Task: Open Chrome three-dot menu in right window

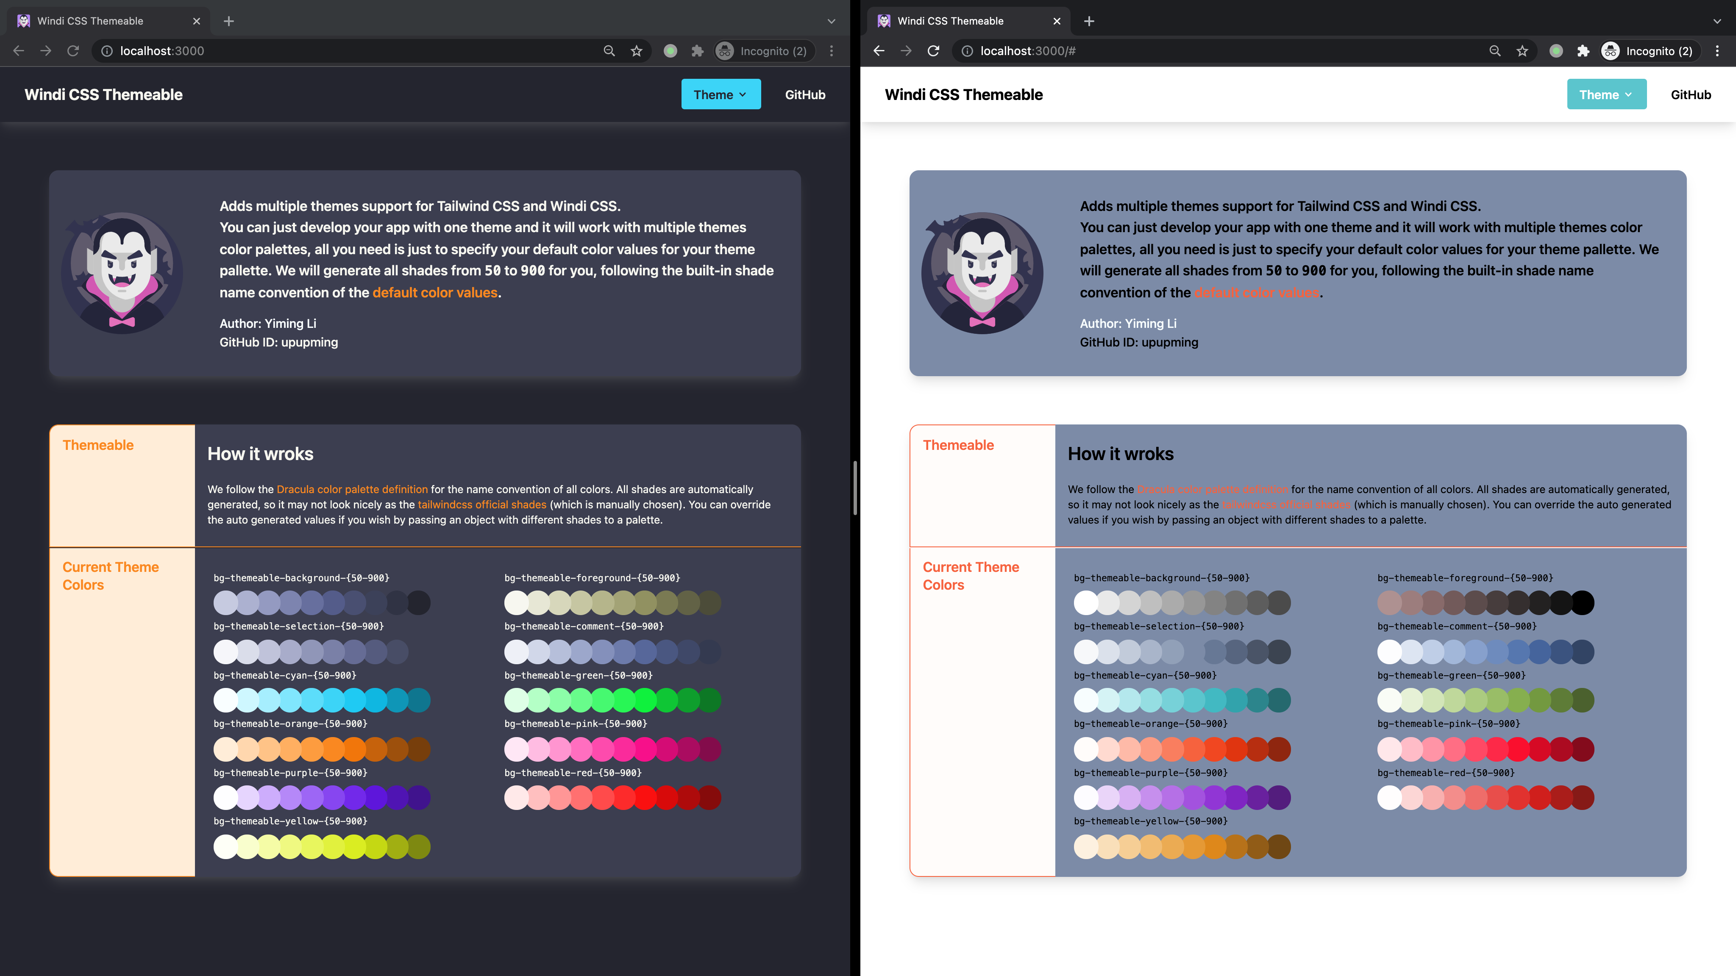Action: tap(1717, 50)
